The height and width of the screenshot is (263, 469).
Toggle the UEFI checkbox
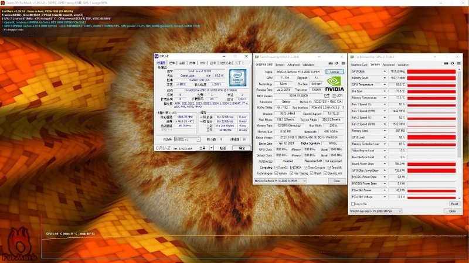(335, 95)
